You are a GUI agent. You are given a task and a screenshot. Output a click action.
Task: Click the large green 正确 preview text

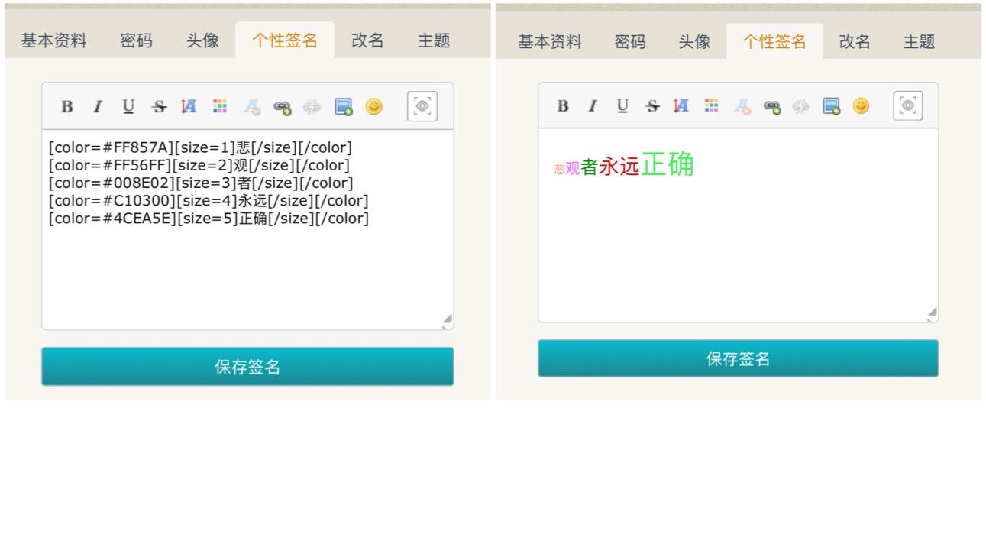668,164
